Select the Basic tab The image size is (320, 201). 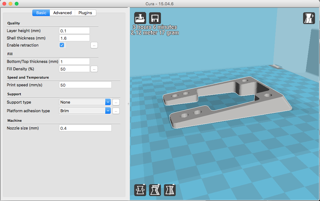[x=41, y=13]
